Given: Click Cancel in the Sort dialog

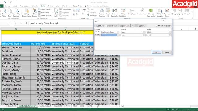Looking at the screenshot, I should pyautogui.click(x=167, y=52).
